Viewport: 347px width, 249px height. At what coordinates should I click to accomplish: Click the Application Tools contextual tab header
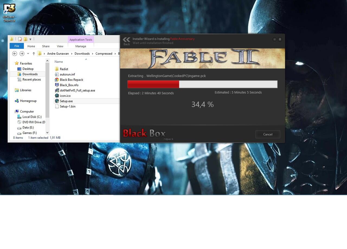(x=81, y=40)
